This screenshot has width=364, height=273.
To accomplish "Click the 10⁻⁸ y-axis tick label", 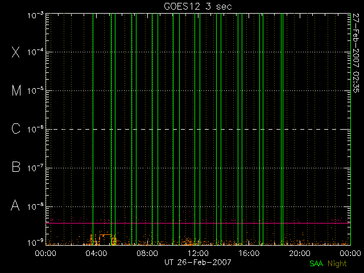I will [x=35, y=206].
